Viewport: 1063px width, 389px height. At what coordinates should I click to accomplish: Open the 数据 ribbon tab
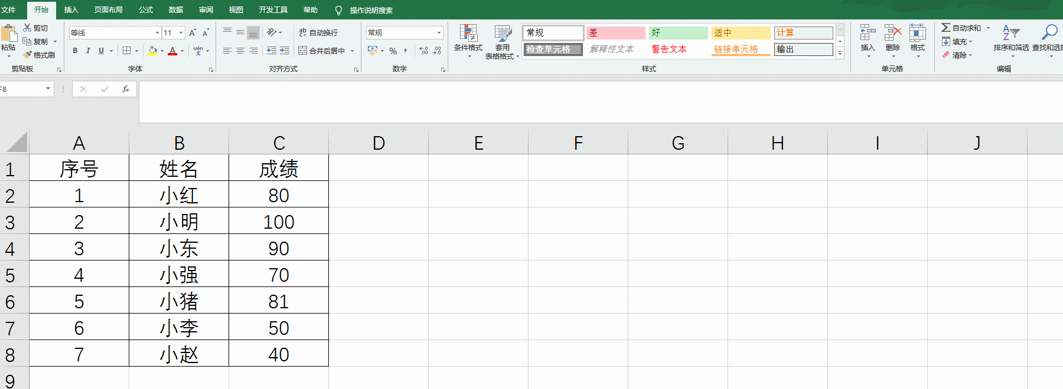176,10
